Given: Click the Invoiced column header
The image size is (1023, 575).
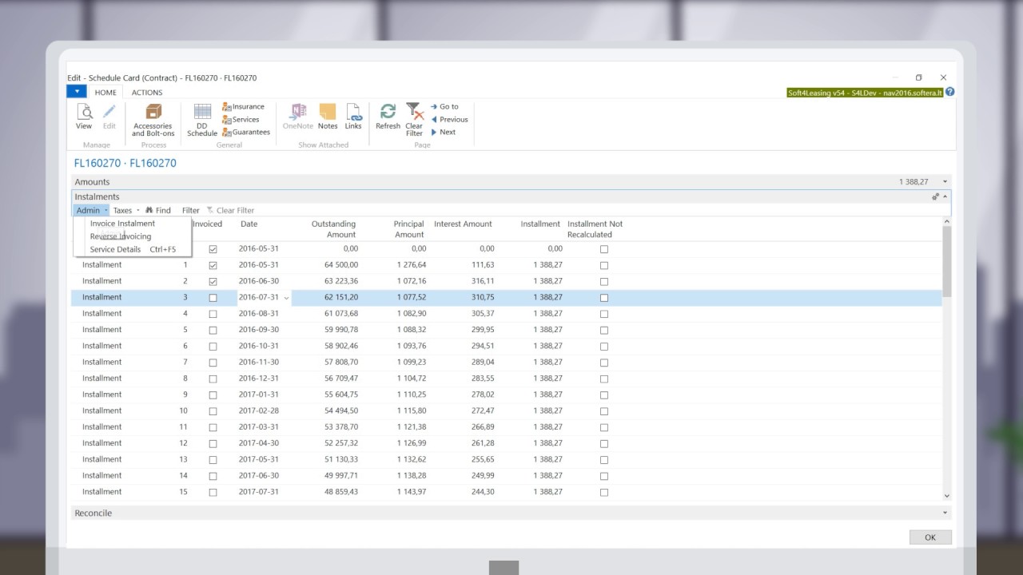Looking at the screenshot, I should [x=208, y=224].
